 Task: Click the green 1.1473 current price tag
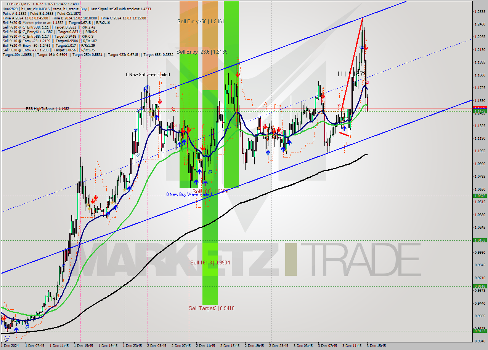(480, 111)
